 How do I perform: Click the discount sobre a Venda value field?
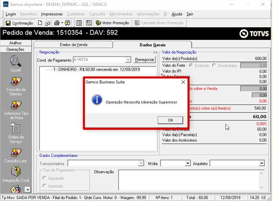(254, 89)
